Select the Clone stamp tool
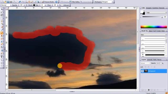The image size is (168, 94). [2, 36]
